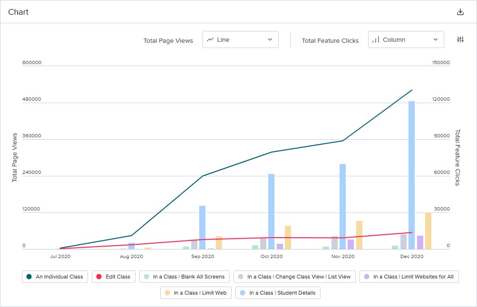The width and height of the screenshot is (477, 307).
Task: Select the Chart panel title
Action: coord(18,11)
